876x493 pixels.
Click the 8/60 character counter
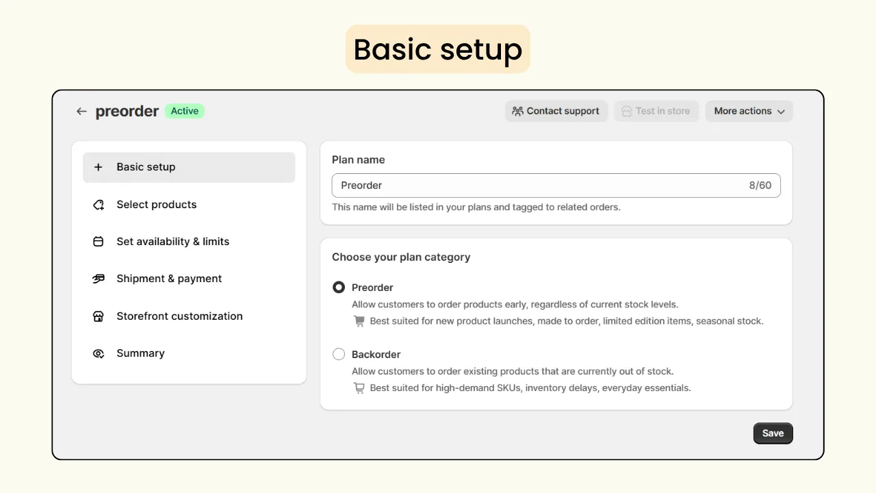[x=761, y=185]
